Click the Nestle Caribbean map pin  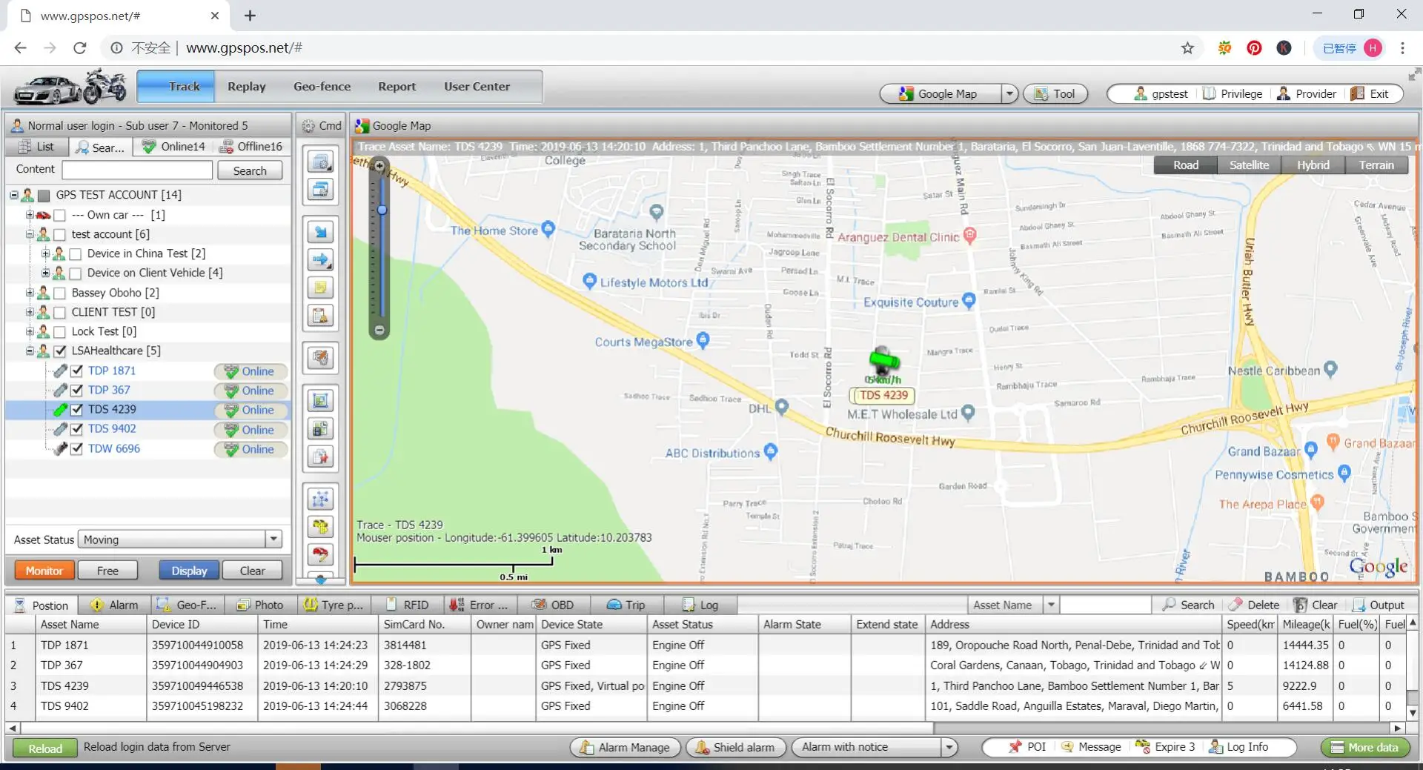[x=1330, y=368]
